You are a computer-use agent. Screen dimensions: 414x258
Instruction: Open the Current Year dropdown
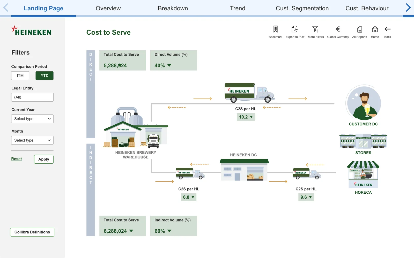point(32,119)
